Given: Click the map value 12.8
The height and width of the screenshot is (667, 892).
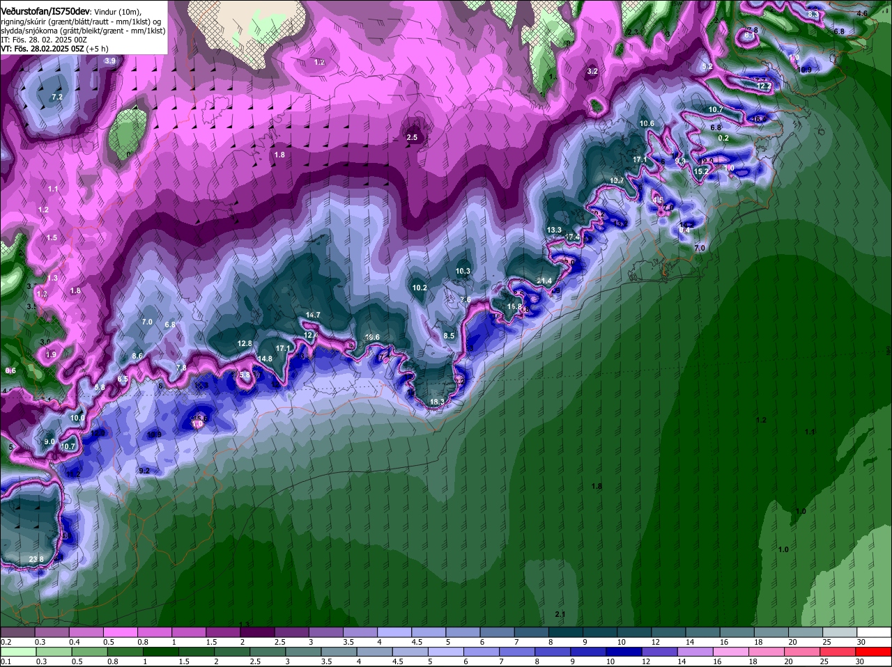Looking at the screenshot, I should (x=245, y=343).
